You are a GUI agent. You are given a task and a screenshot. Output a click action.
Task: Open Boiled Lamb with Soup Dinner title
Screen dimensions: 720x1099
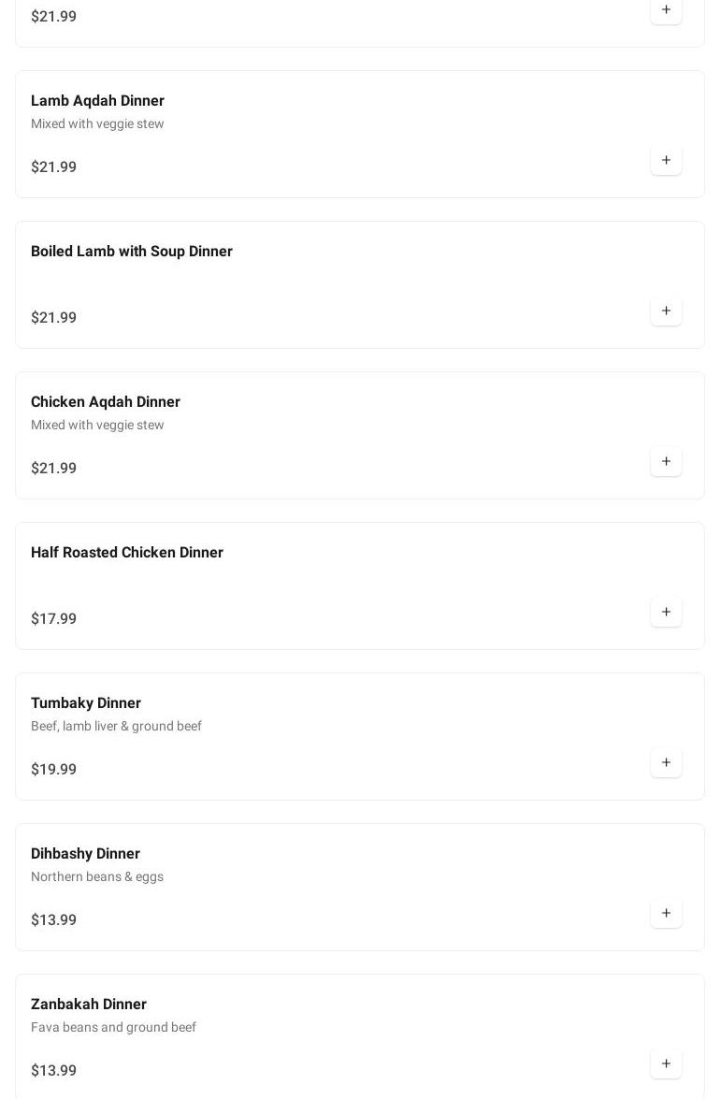tap(132, 252)
